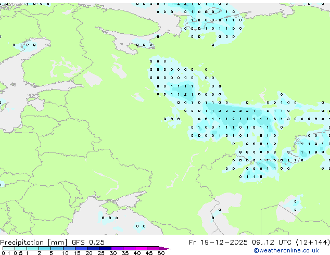Click the "10" legend label
This screenshot has width=330, height=255.
tap(65, 253)
